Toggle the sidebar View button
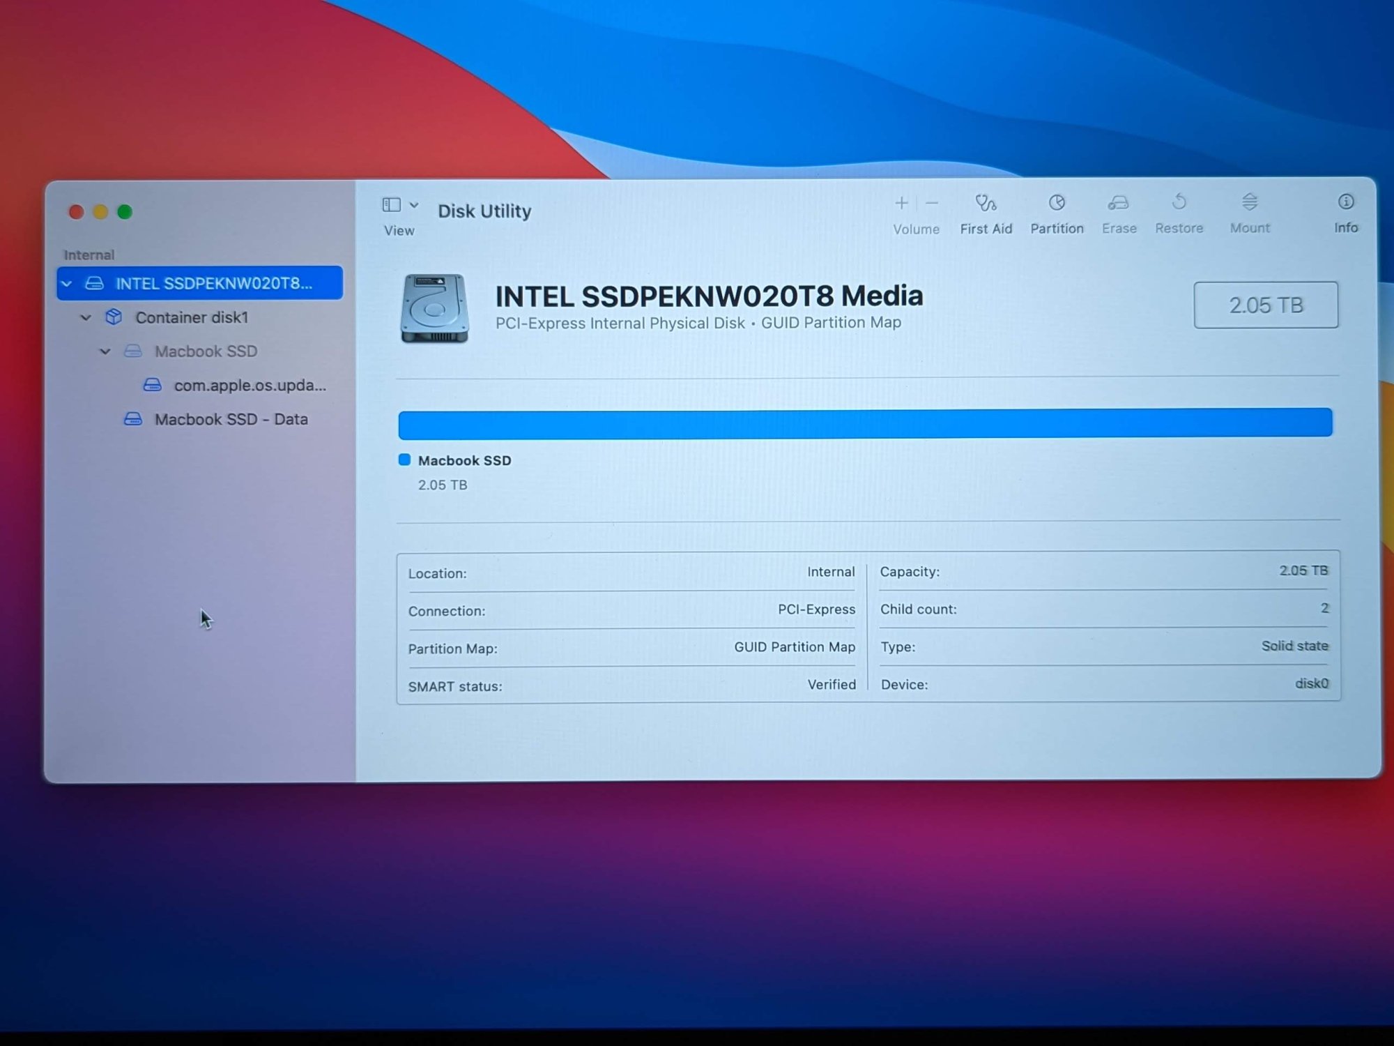Viewport: 1394px width, 1046px height. 392,205
